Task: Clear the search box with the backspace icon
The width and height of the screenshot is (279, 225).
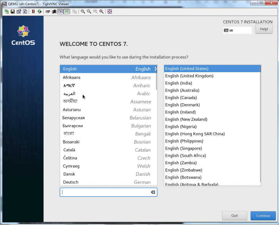Action: tap(153, 192)
